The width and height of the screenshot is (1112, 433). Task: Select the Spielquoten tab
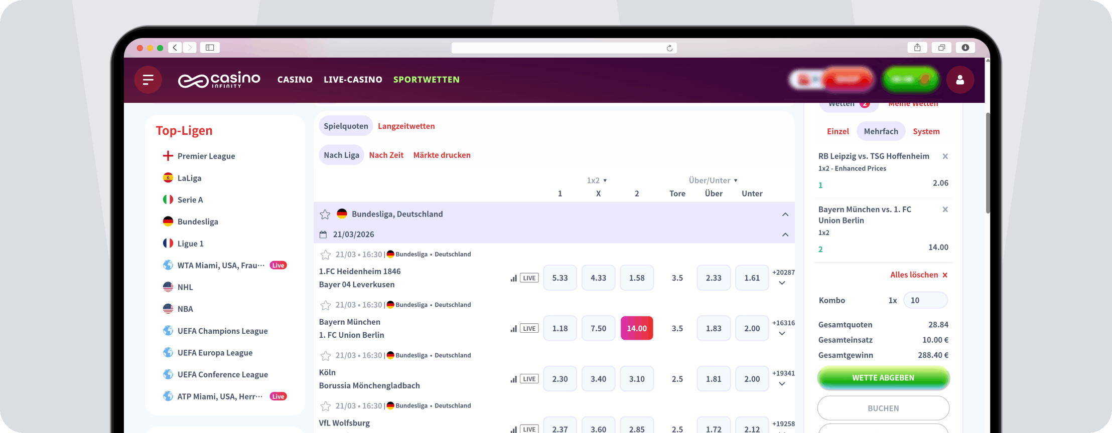(x=346, y=126)
